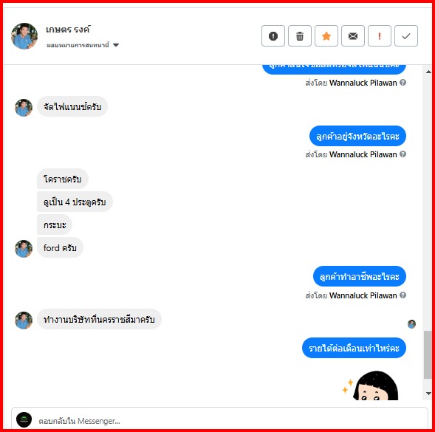Click the customer name เกษตร รงค์

pyautogui.click(x=68, y=30)
